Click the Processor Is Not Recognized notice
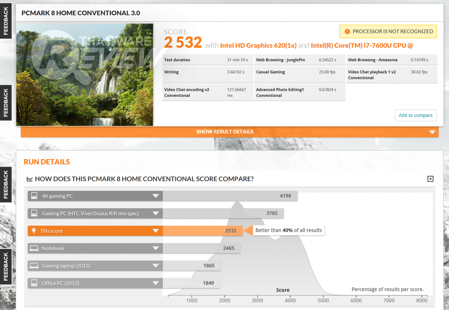This screenshot has height=310, width=449. tap(388, 31)
